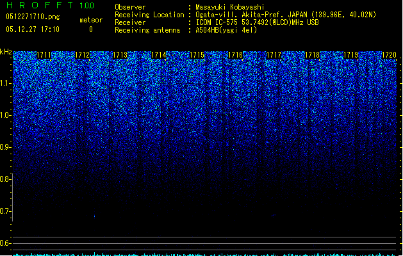
Task: Click the bright echo blip near 1713
Action: point(95,216)
